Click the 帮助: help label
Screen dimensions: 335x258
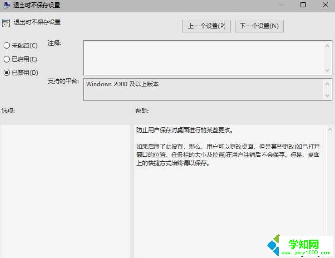pyautogui.click(x=142, y=111)
